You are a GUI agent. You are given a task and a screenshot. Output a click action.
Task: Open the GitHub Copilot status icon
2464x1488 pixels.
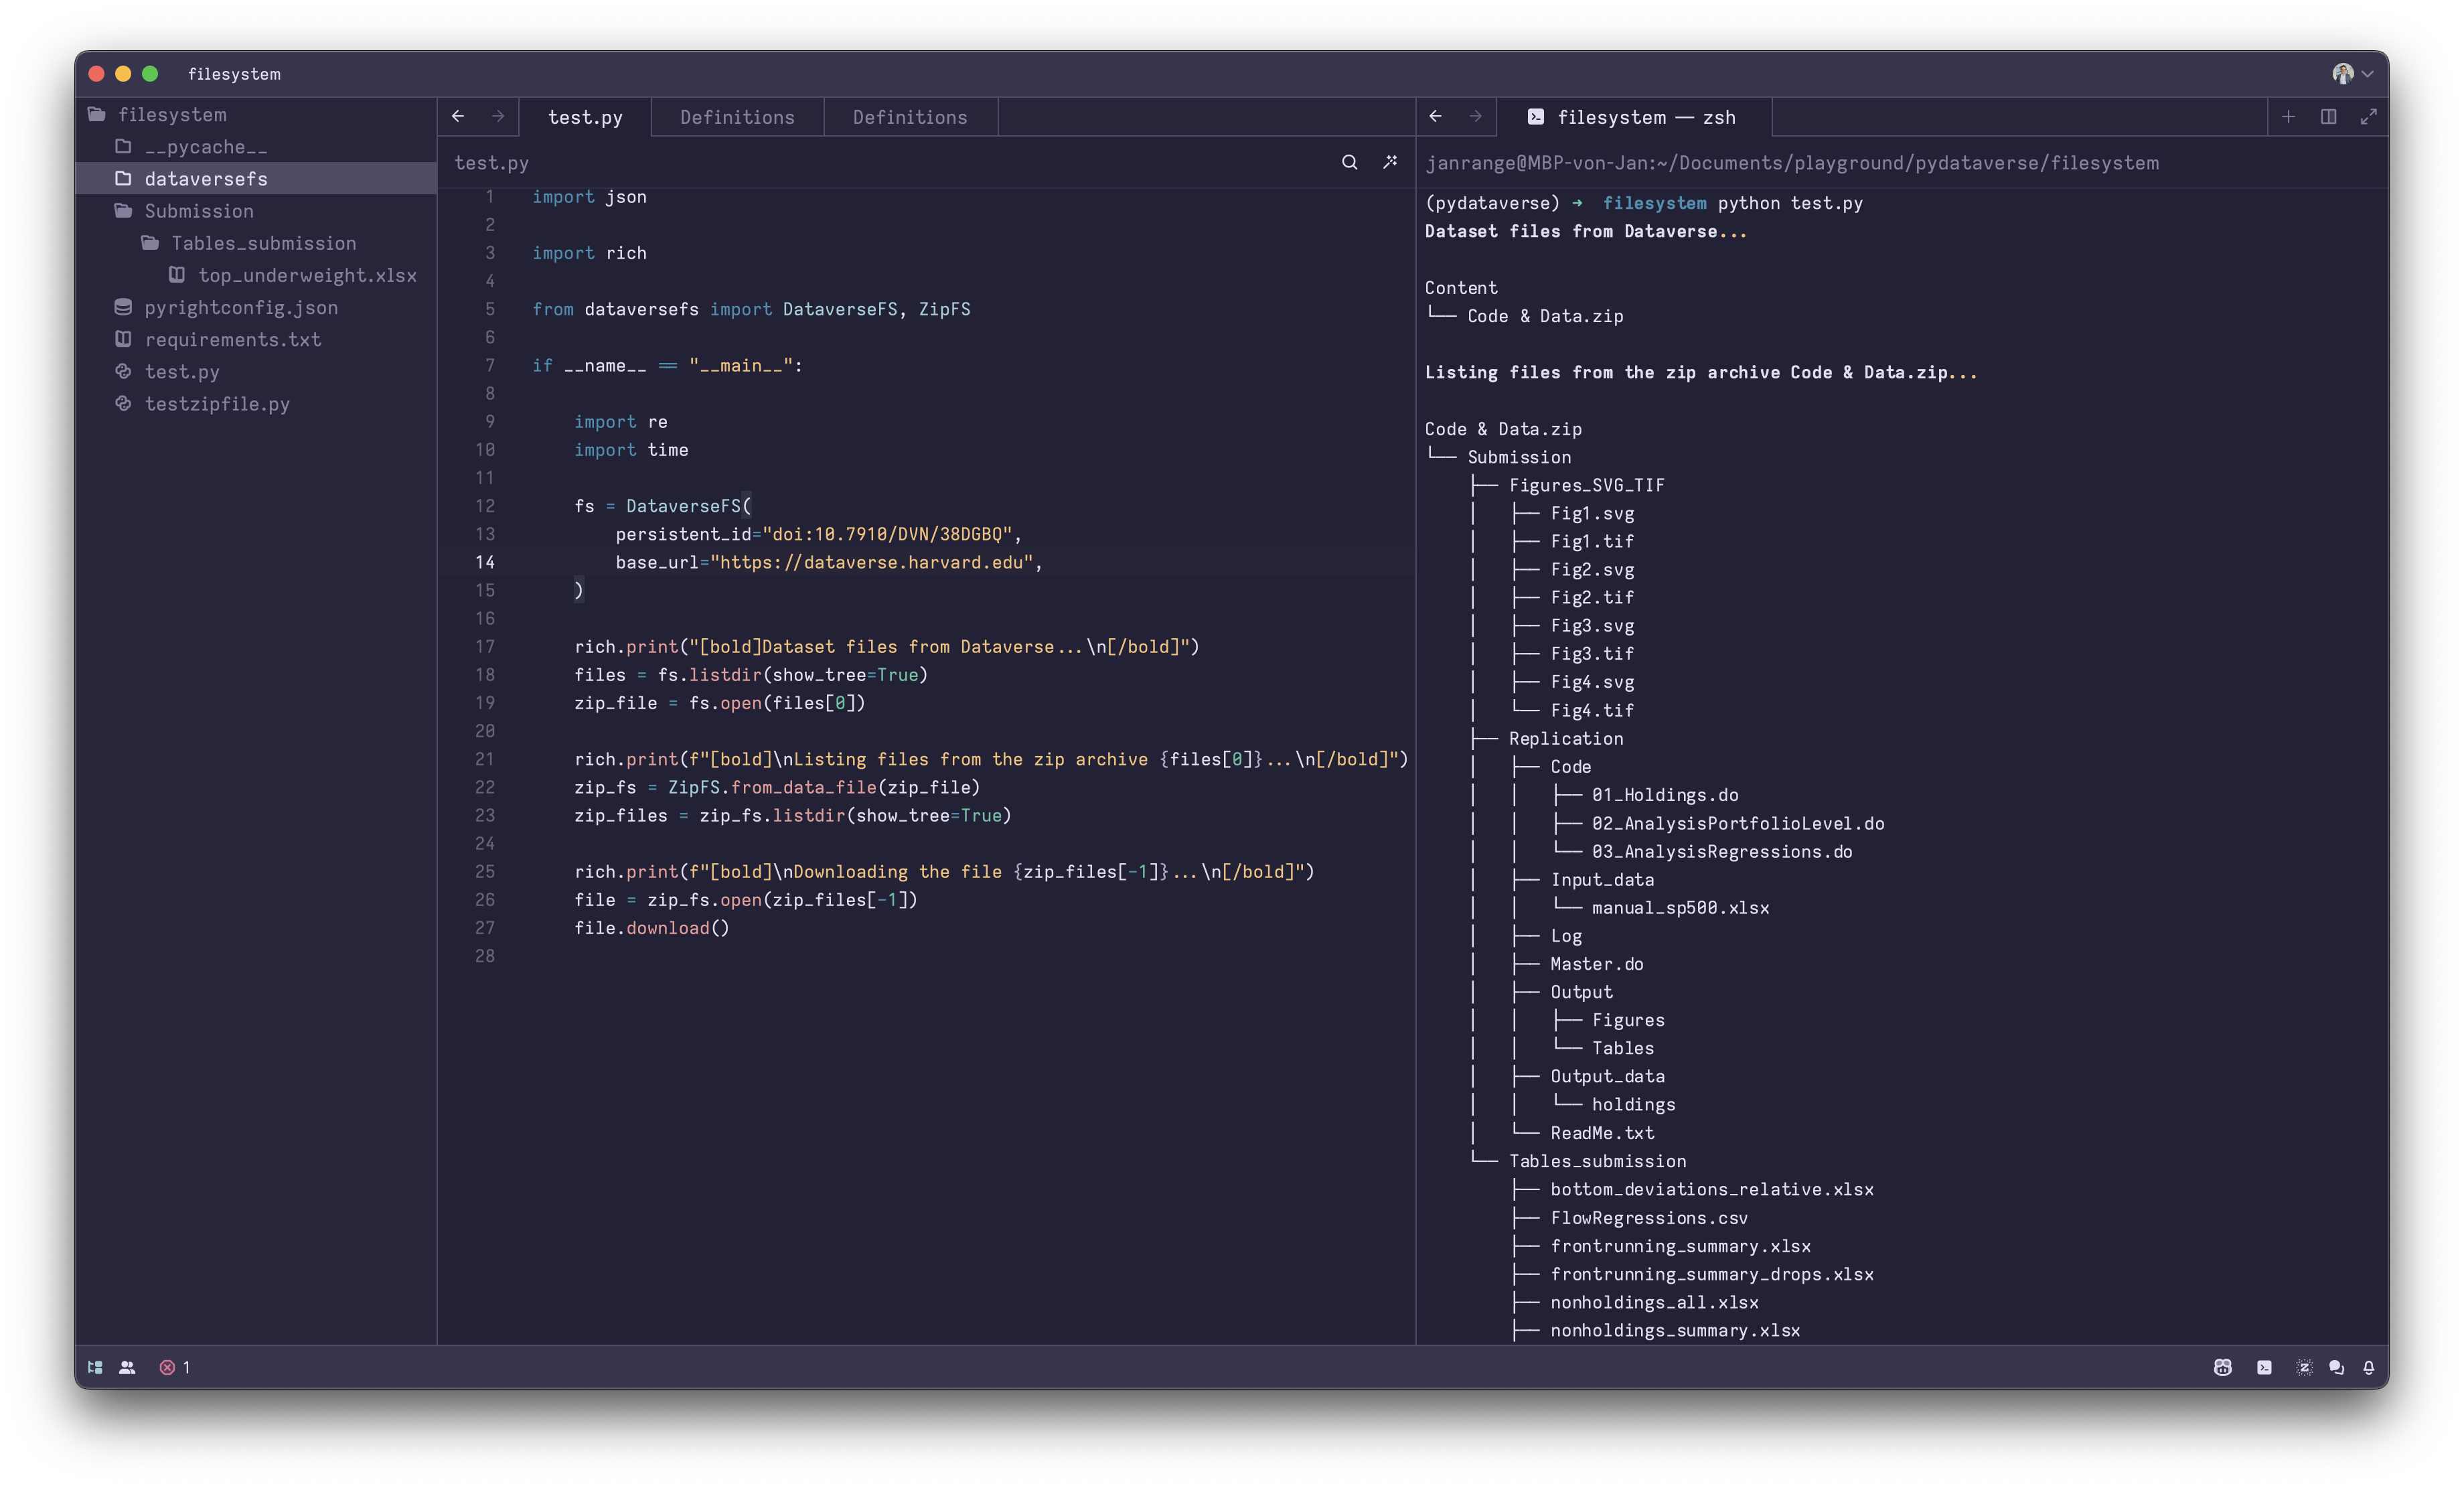click(x=2222, y=1367)
